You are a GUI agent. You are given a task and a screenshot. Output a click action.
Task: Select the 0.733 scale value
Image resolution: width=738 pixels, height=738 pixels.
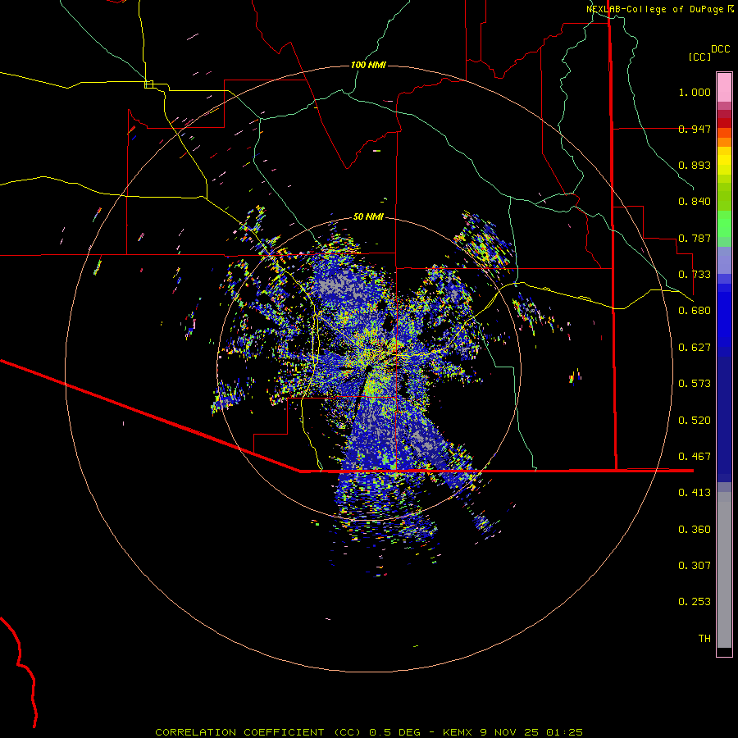(695, 275)
